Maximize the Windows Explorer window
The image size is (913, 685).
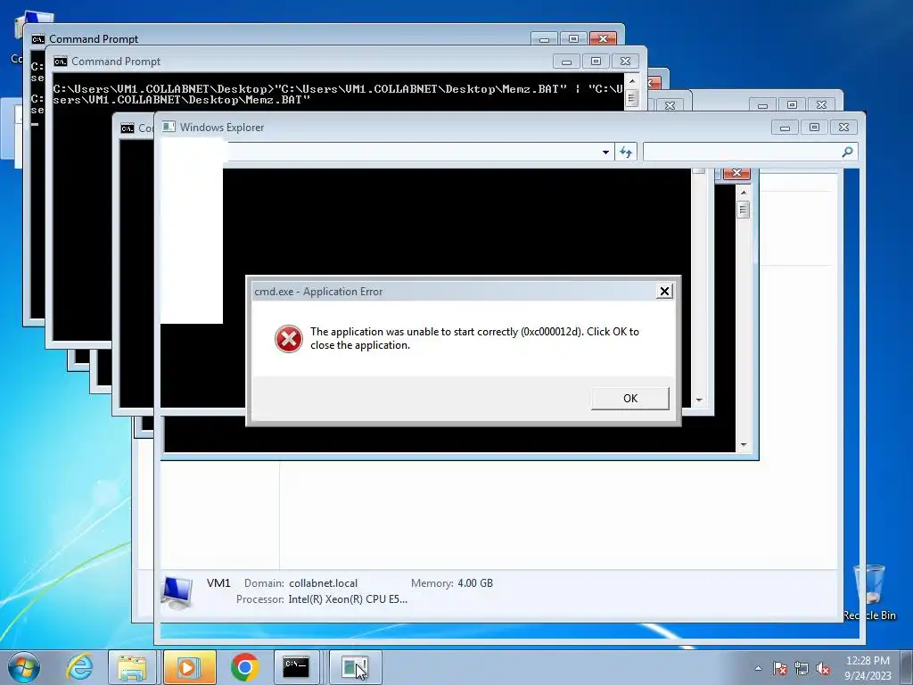(814, 127)
